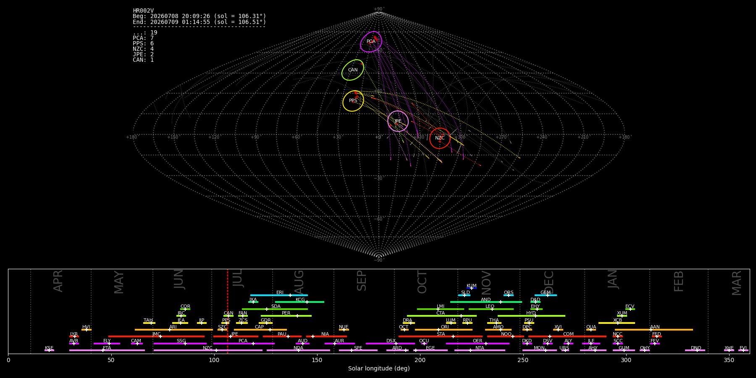The image size is (756, 378).
Task: Click the purple OER shower bar
Action: click(478, 344)
